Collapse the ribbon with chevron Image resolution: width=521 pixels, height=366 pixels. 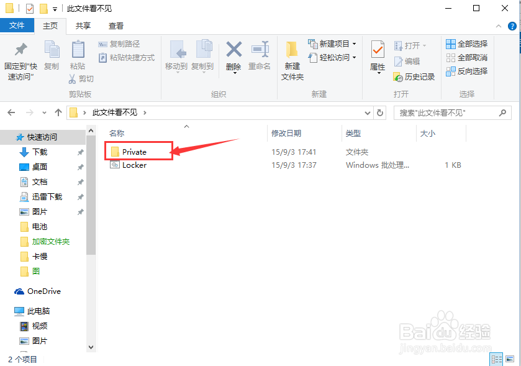(499, 26)
